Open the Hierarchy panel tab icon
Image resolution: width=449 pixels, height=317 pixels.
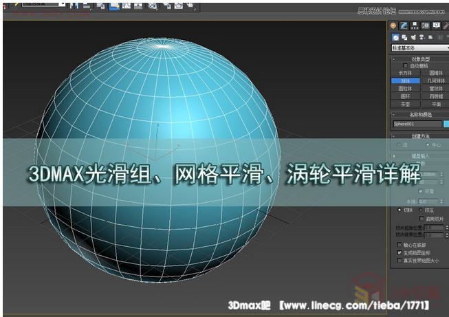click(415, 25)
